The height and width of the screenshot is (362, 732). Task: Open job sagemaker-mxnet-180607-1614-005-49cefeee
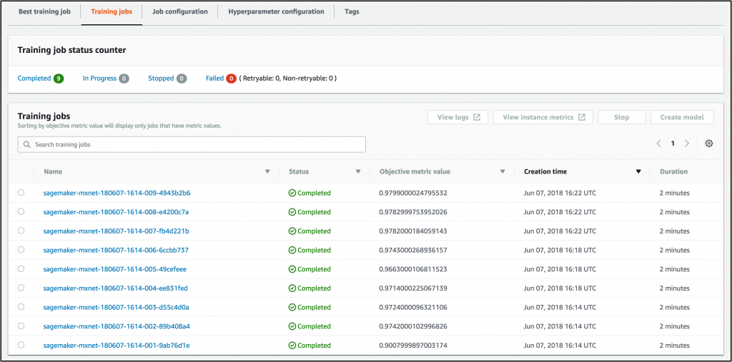(x=115, y=269)
